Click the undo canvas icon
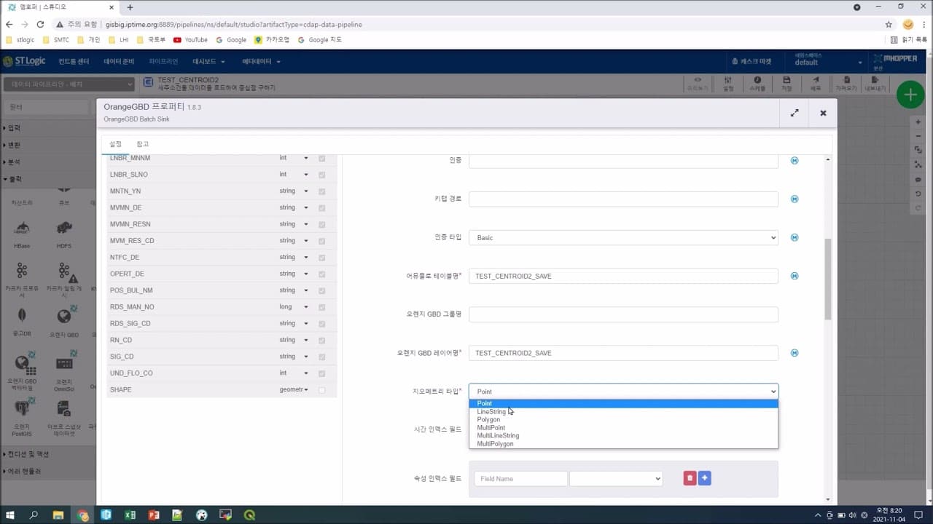 (918, 194)
